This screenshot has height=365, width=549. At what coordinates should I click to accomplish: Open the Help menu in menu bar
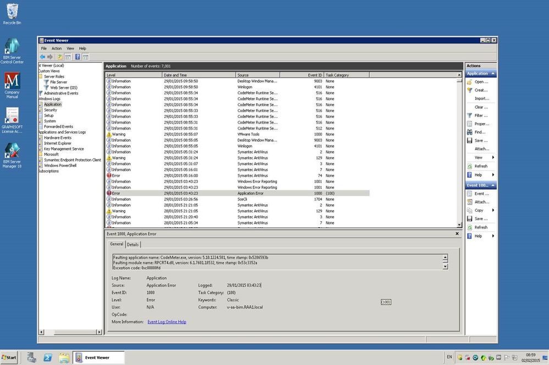tap(82, 49)
